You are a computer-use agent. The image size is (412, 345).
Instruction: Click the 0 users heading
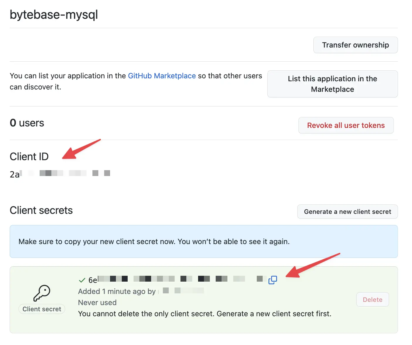[27, 123]
